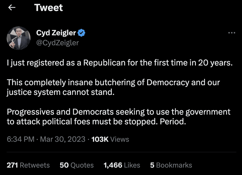Viewport: 242px width, 175px height.
Task: Open the 1,466 Likes list
Action: click(x=122, y=165)
